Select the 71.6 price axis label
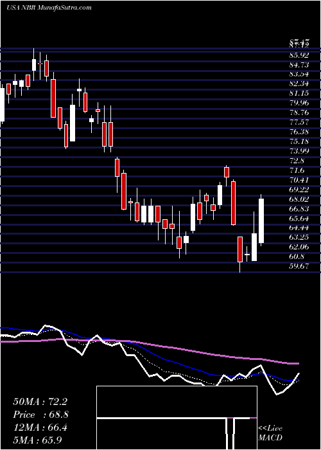Viewport: 321px width, 450px height. pos(297,170)
